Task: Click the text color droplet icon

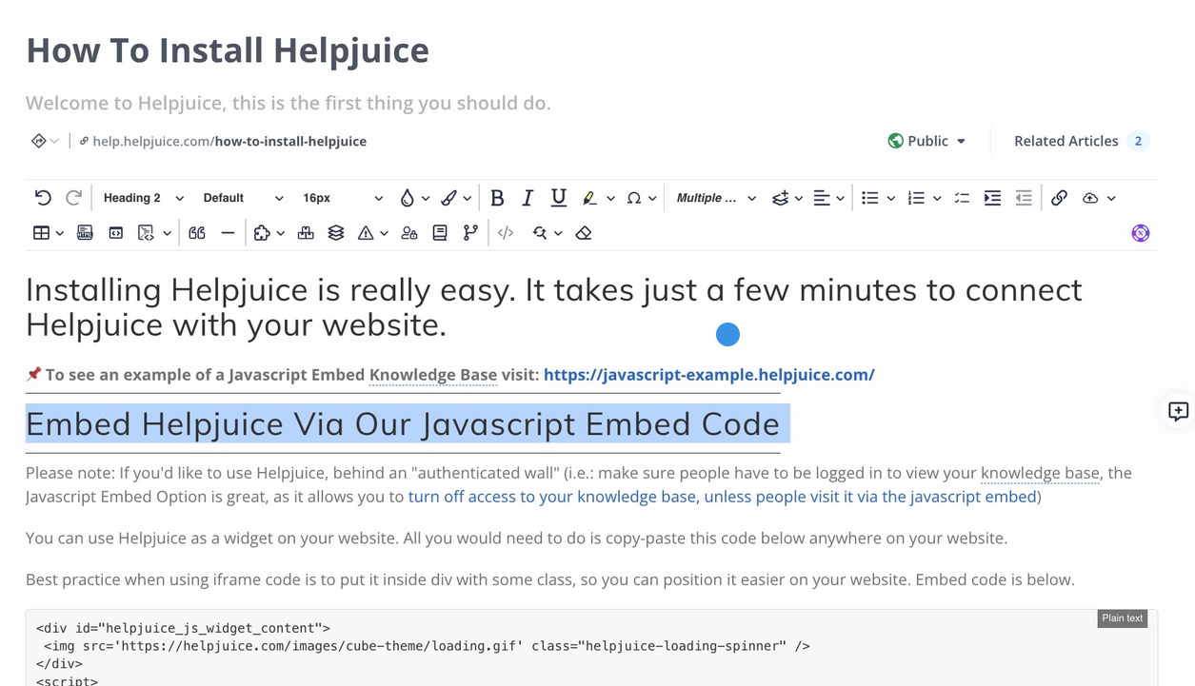Action: (408, 198)
